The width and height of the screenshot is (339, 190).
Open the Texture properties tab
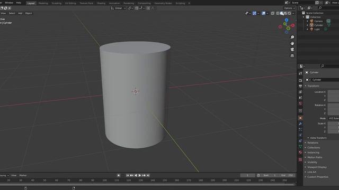(300, 159)
